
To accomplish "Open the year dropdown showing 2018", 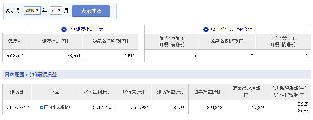I will click(32, 11).
